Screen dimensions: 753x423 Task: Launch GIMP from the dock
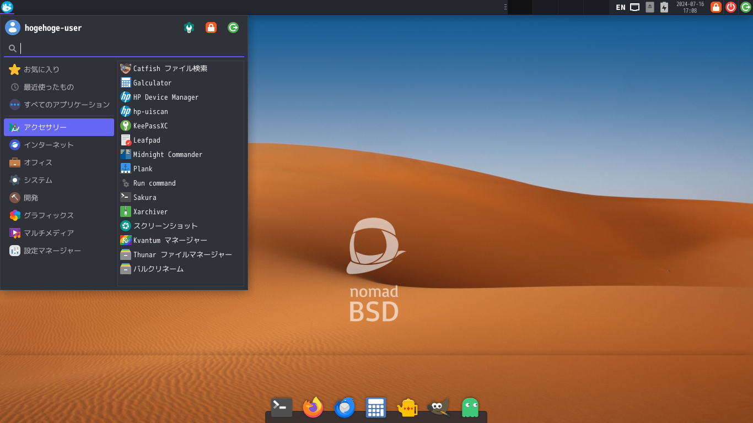(x=439, y=407)
